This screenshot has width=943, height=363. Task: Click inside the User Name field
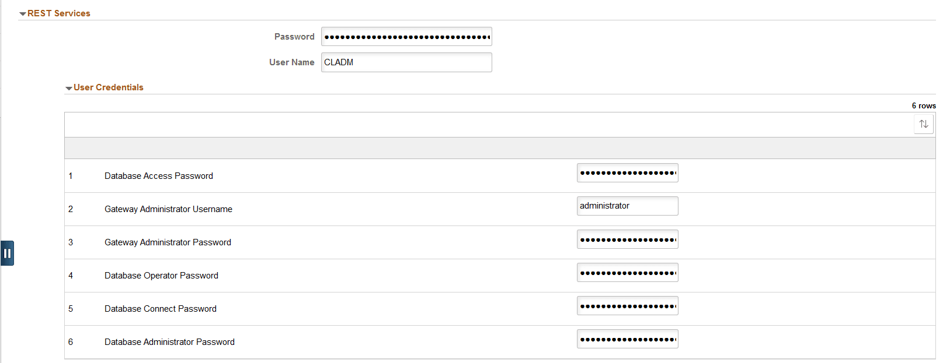click(406, 62)
